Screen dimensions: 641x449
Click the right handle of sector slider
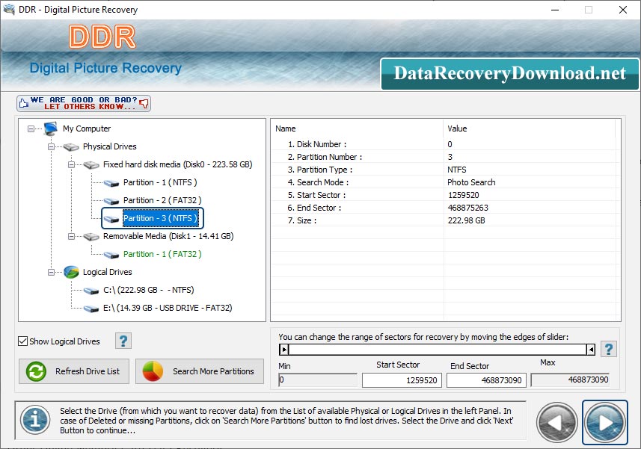click(590, 350)
